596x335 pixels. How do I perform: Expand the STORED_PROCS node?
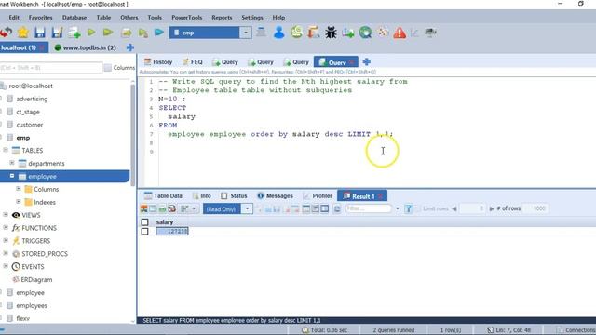coord(6,253)
